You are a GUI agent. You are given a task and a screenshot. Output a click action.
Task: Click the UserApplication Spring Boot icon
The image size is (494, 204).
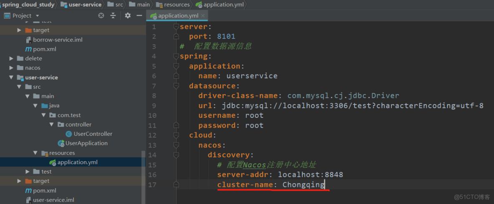pyautogui.click(x=61, y=143)
